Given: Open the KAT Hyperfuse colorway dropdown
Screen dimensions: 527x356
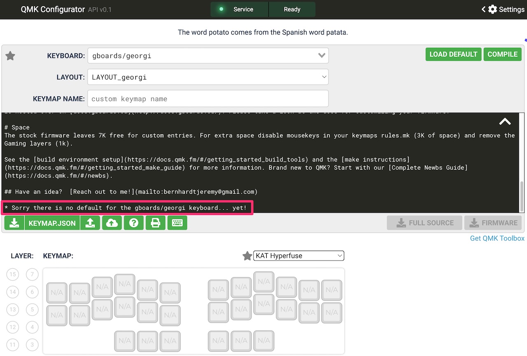Looking at the screenshot, I should click(x=298, y=256).
